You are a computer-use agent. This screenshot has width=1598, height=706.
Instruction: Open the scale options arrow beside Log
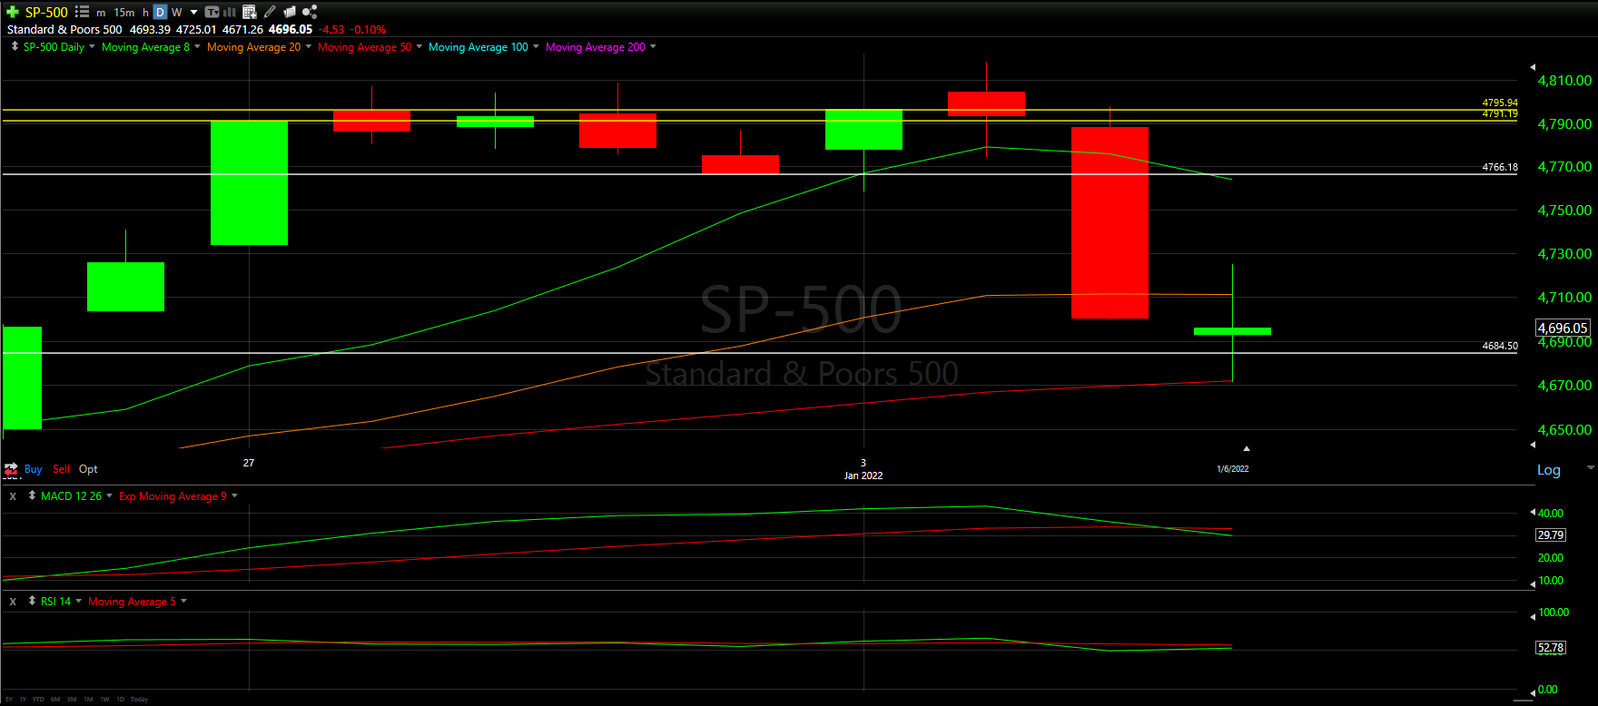(x=1591, y=467)
